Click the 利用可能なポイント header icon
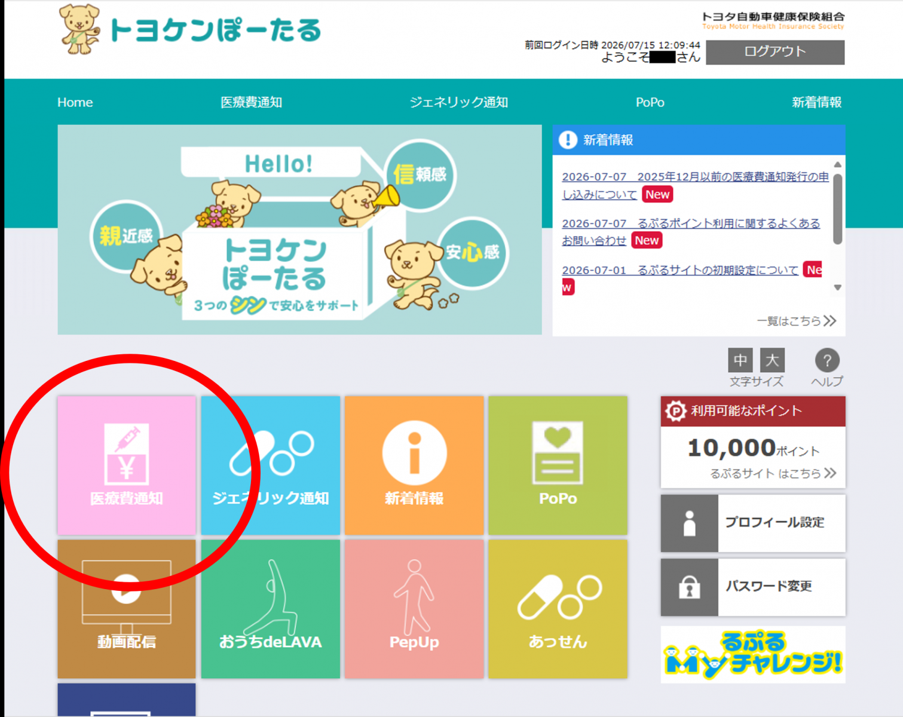Image resolution: width=903 pixels, height=717 pixels. click(x=676, y=411)
